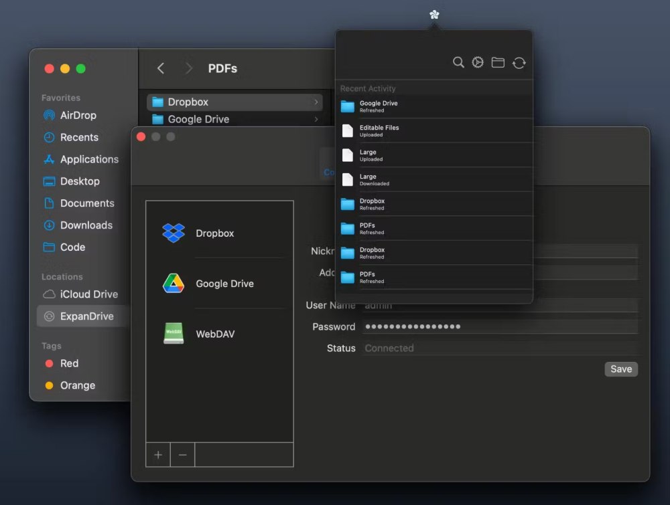Select Dropbox row in drive list
670x505 pixels.
[x=220, y=233]
